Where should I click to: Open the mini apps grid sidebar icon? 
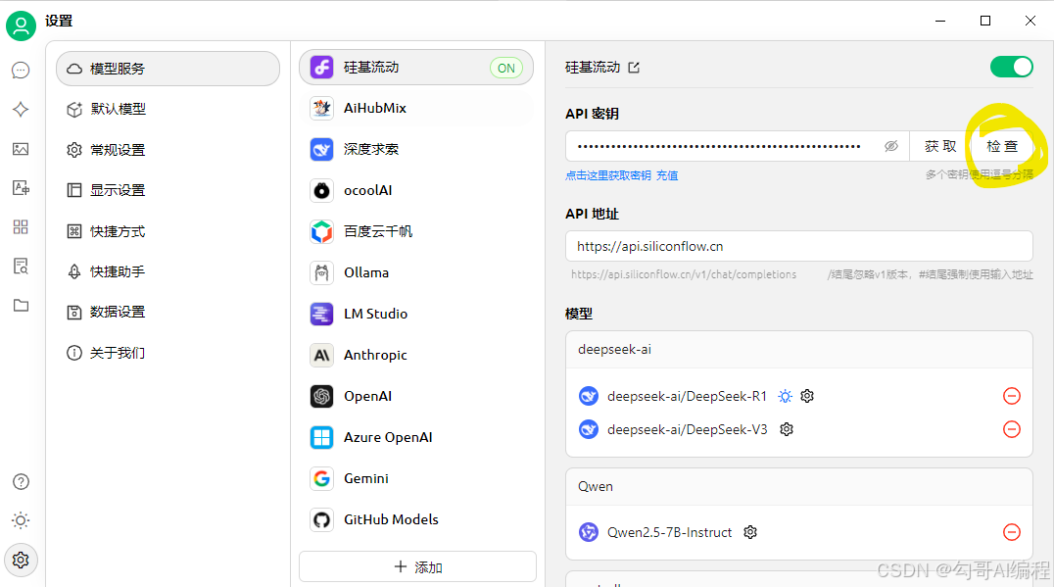click(x=21, y=227)
